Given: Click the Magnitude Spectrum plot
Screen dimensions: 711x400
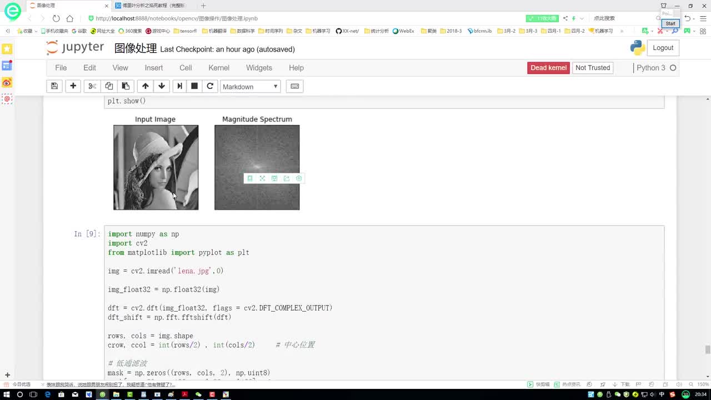Looking at the screenshot, I should tap(257, 167).
